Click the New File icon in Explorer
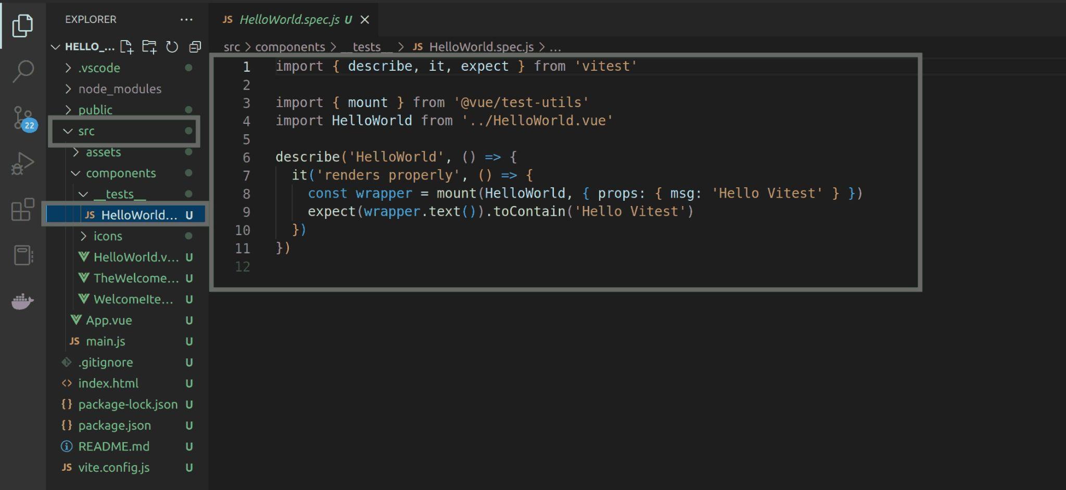This screenshot has height=490, width=1066. pos(126,47)
